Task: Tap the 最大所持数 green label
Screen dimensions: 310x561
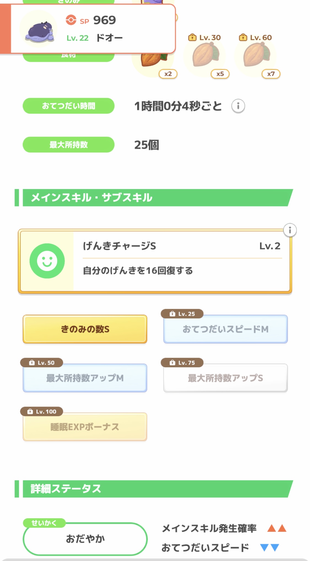Action: (68, 145)
